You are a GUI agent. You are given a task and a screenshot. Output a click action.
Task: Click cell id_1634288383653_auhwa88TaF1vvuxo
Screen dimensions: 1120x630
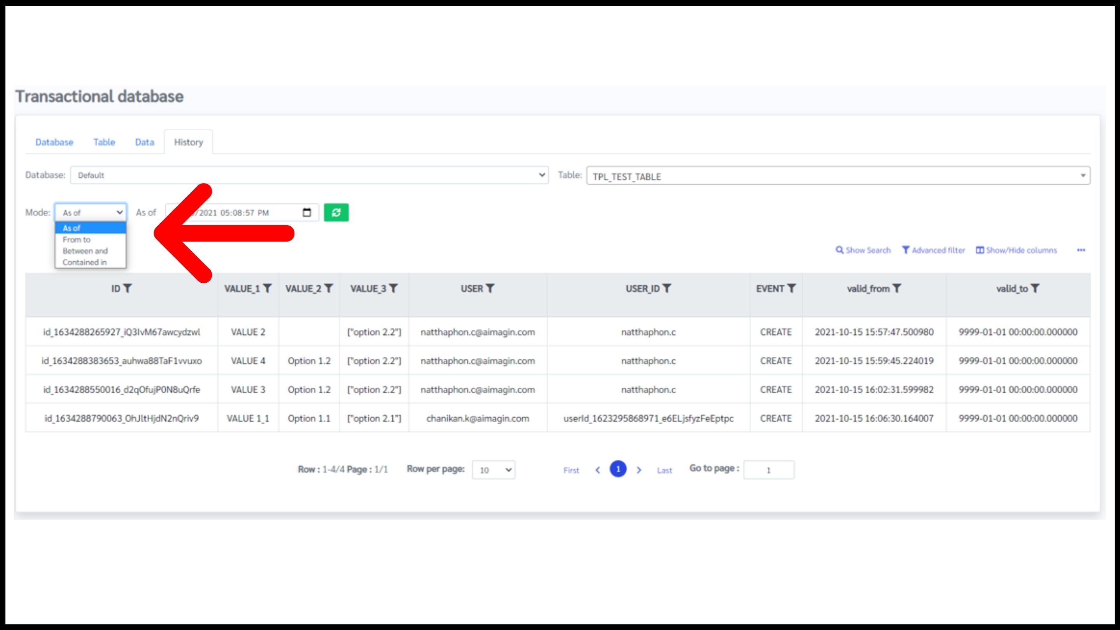click(121, 360)
